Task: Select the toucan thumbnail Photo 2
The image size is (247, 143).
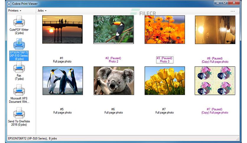Action: point(113,30)
